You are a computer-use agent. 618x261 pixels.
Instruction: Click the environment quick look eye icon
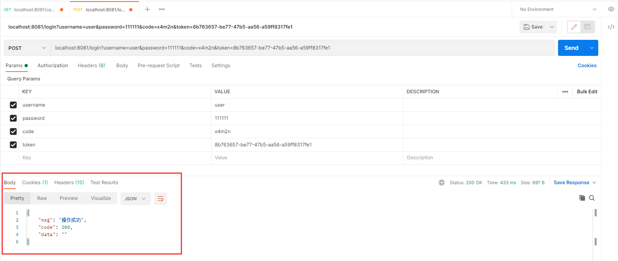pyautogui.click(x=610, y=9)
